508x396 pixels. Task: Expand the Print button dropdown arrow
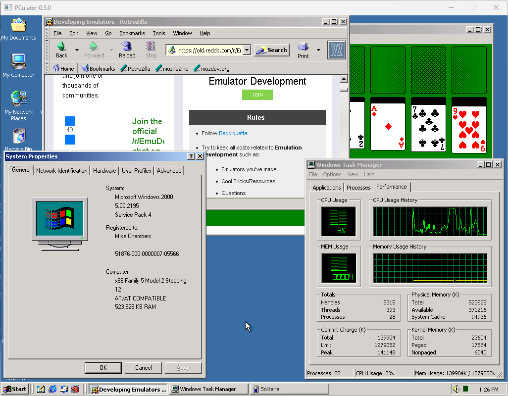(318, 50)
